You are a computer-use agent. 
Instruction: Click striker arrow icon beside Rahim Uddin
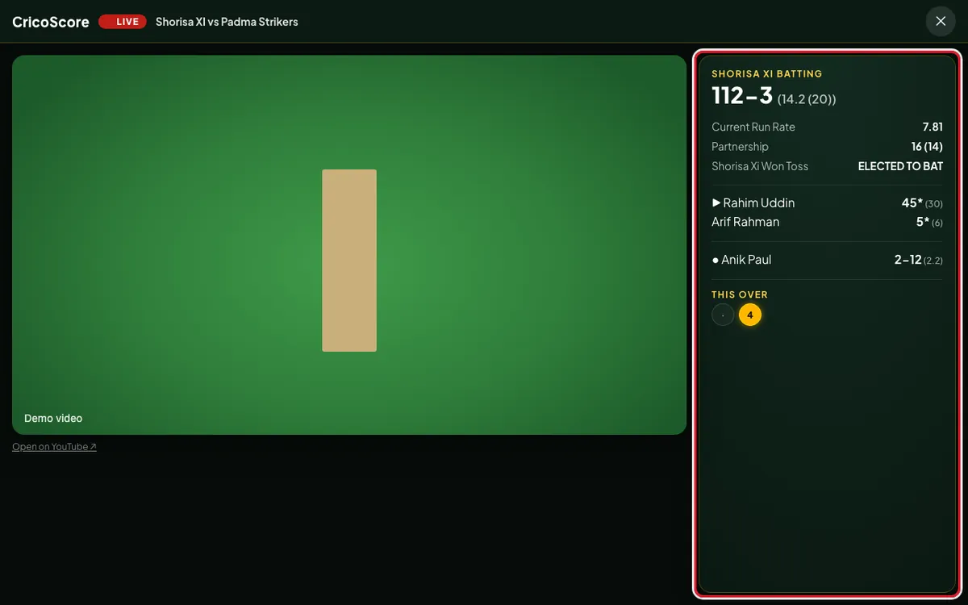(716, 202)
